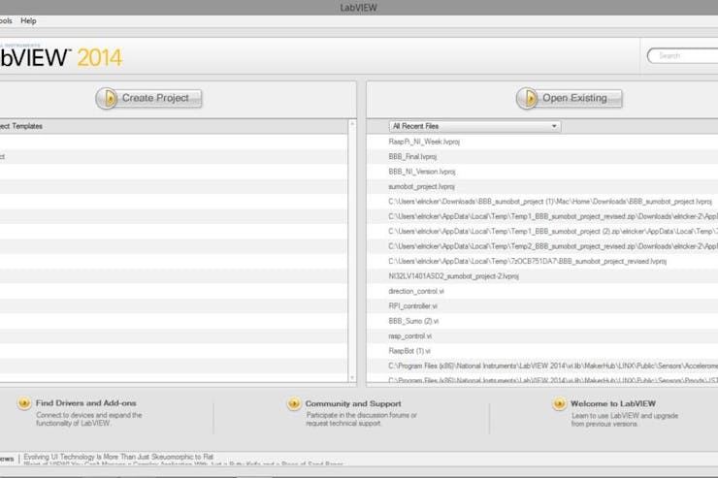Click the Open Existing arrow icon
Image resolution: width=718 pixels, height=478 pixels.
528,98
